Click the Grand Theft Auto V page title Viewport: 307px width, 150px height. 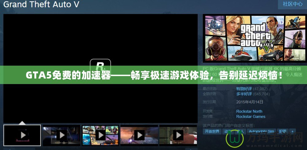click(41, 4)
